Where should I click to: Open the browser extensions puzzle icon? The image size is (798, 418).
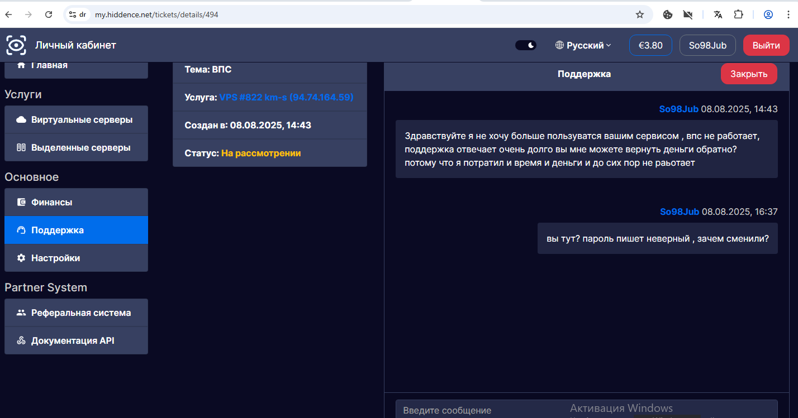coord(738,15)
